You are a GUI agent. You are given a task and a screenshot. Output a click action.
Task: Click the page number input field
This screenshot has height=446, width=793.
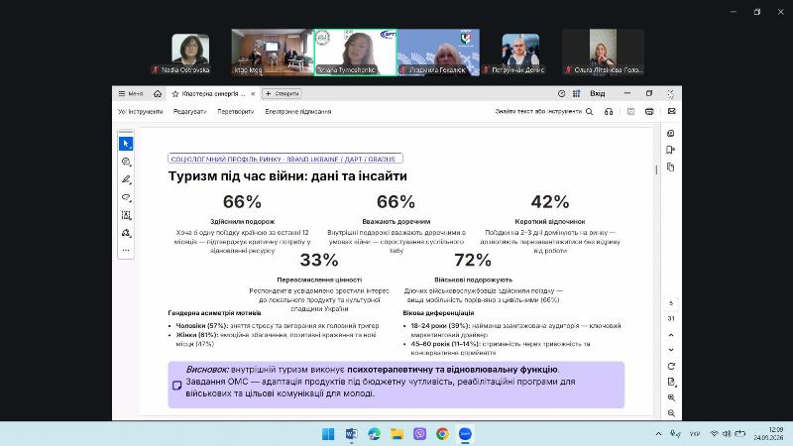[x=671, y=303]
